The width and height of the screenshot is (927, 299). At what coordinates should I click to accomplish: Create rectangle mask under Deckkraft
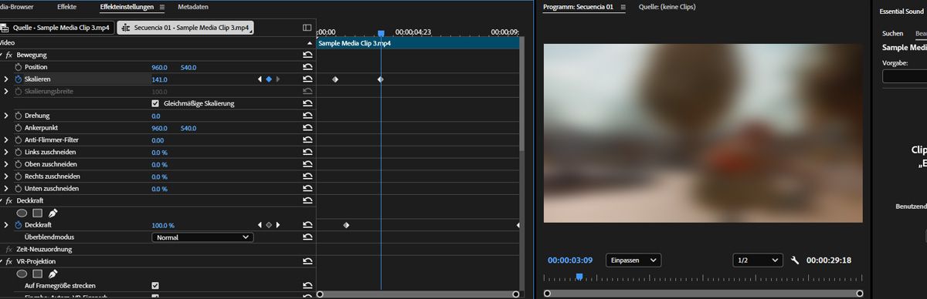[37, 213]
